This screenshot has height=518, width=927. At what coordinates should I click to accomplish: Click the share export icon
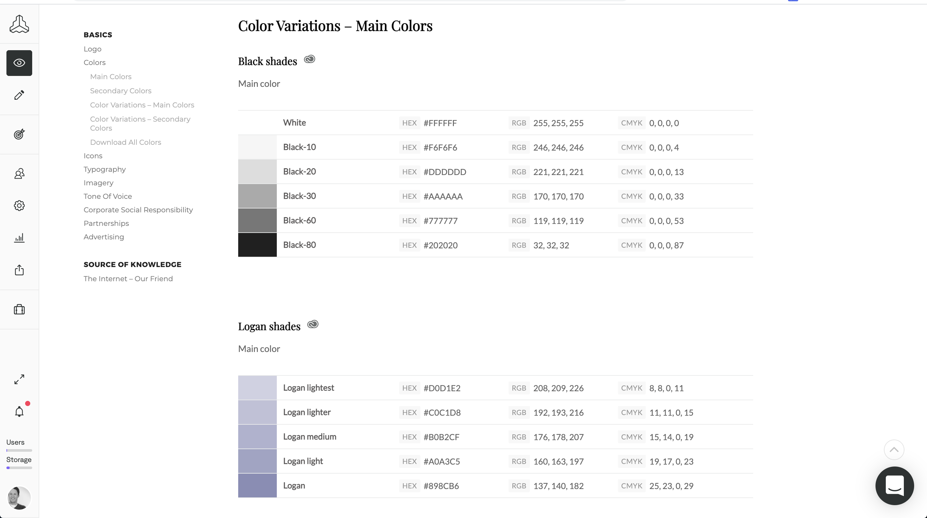coord(19,270)
